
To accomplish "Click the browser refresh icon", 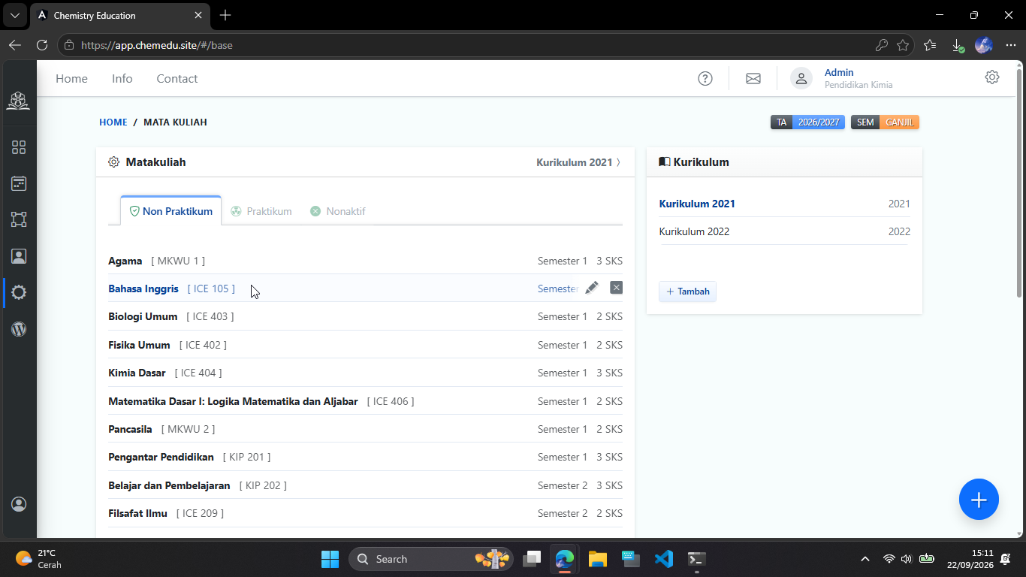I will (42, 45).
